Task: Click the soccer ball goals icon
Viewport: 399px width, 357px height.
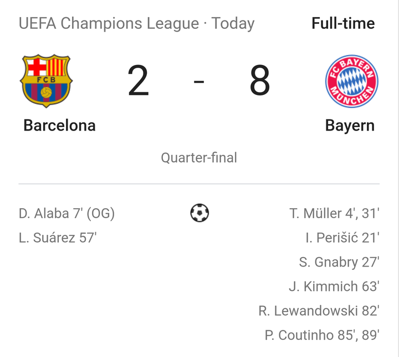Action: [199, 213]
